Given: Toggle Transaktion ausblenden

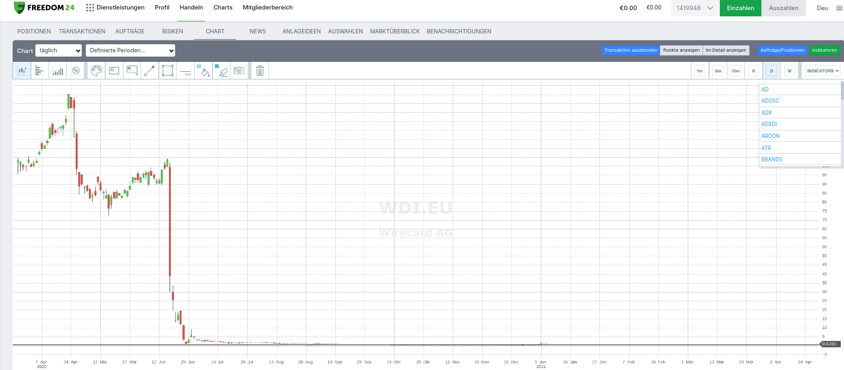Looking at the screenshot, I should click(x=630, y=50).
